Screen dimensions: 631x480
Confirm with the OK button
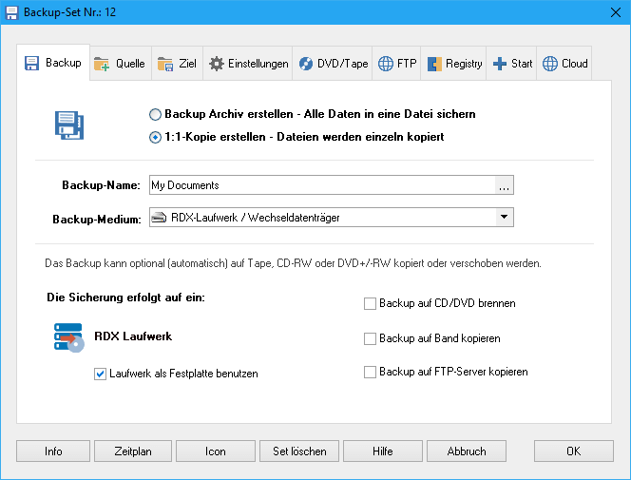574,451
